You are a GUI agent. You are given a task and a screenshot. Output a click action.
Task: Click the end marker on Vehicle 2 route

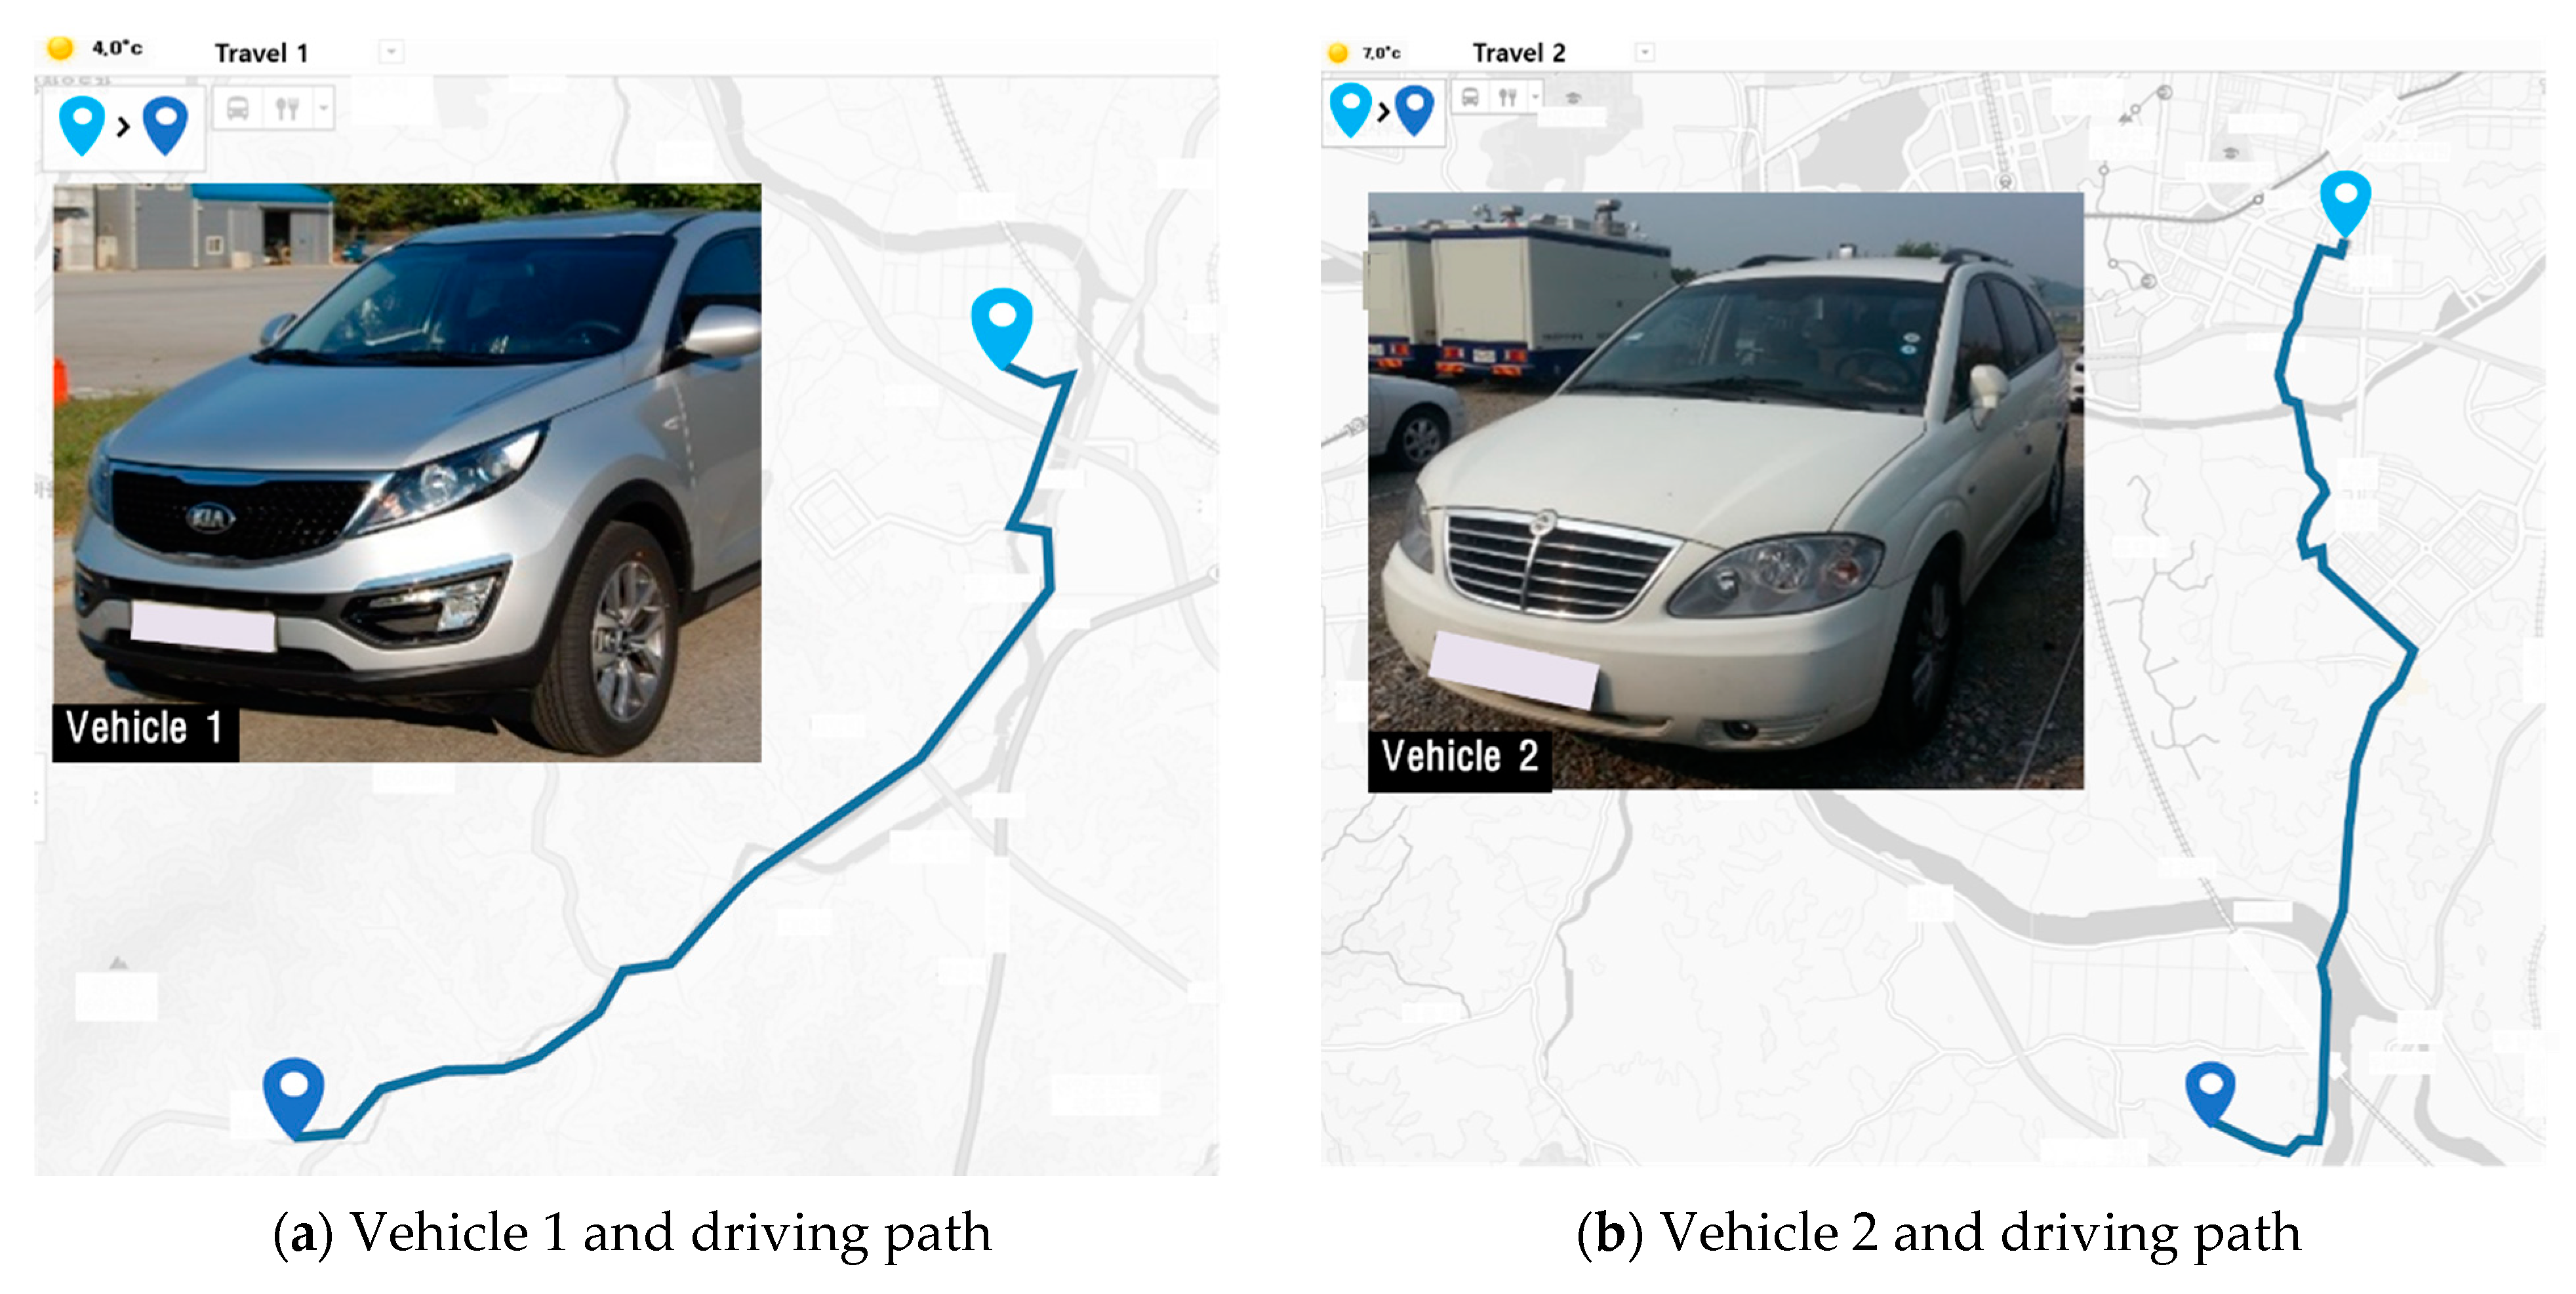pos(2210,1094)
